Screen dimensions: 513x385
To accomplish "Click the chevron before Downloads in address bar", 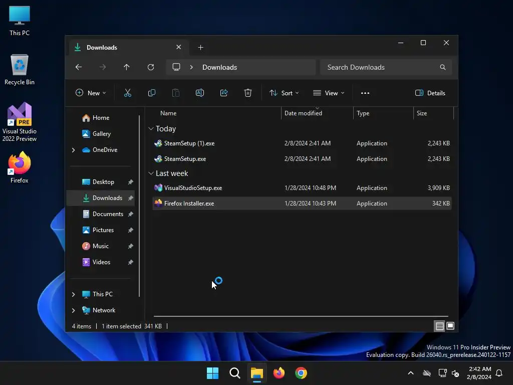I will pyautogui.click(x=191, y=67).
